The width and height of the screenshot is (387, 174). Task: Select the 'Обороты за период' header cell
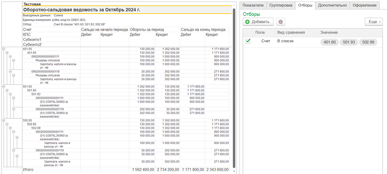[155, 29]
